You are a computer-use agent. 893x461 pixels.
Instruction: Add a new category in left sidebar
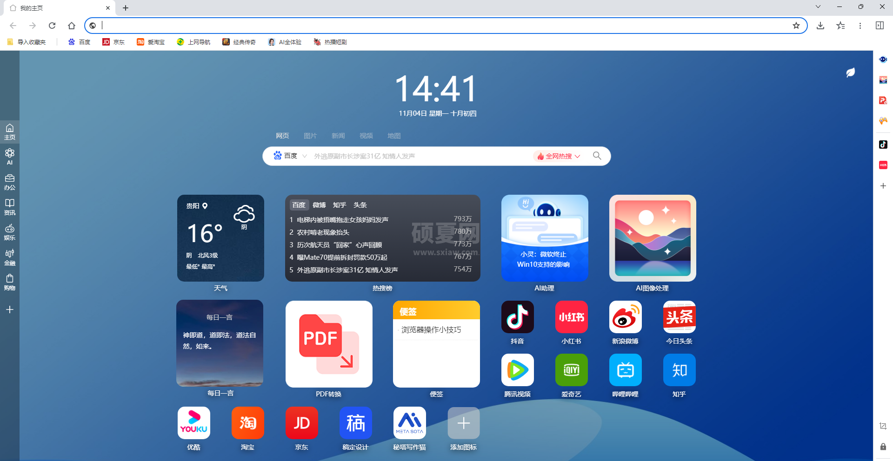click(x=10, y=310)
